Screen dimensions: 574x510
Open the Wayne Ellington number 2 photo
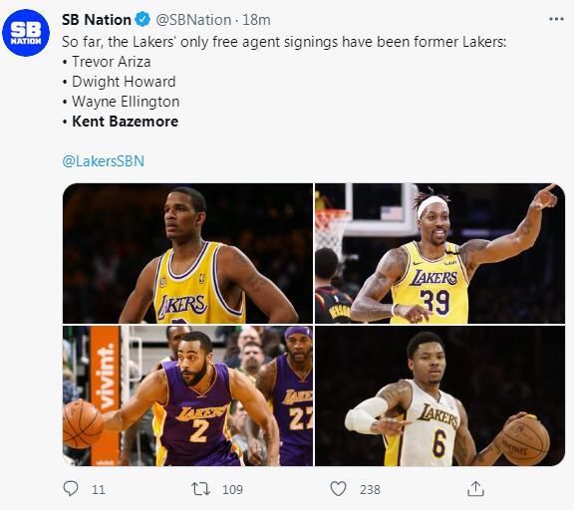pyautogui.click(x=187, y=395)
